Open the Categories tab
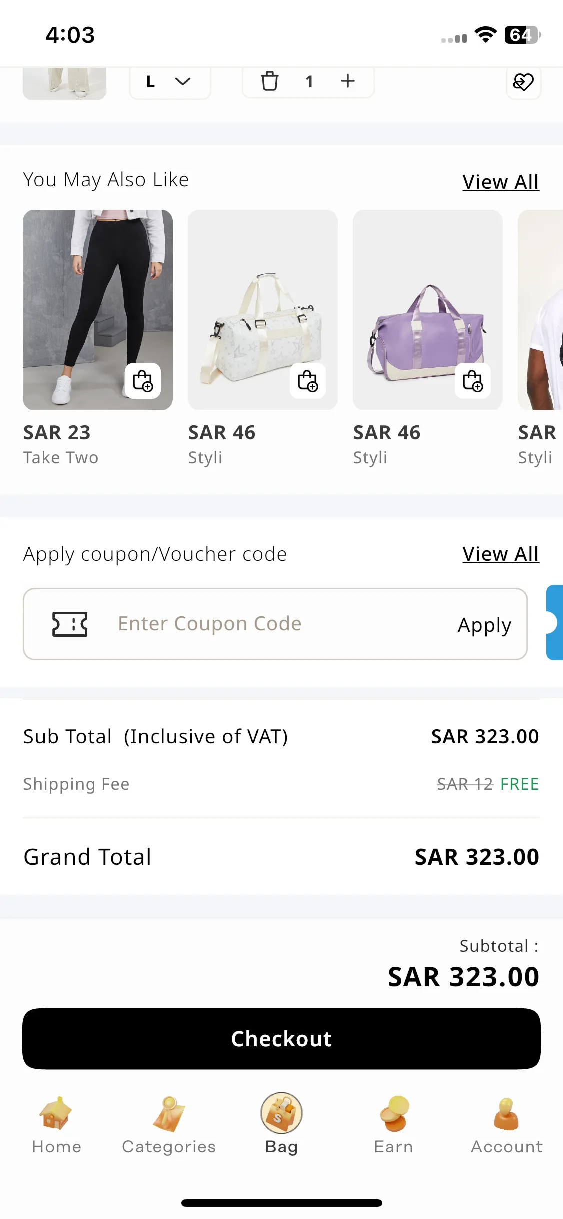 (x=169, y=1125)
